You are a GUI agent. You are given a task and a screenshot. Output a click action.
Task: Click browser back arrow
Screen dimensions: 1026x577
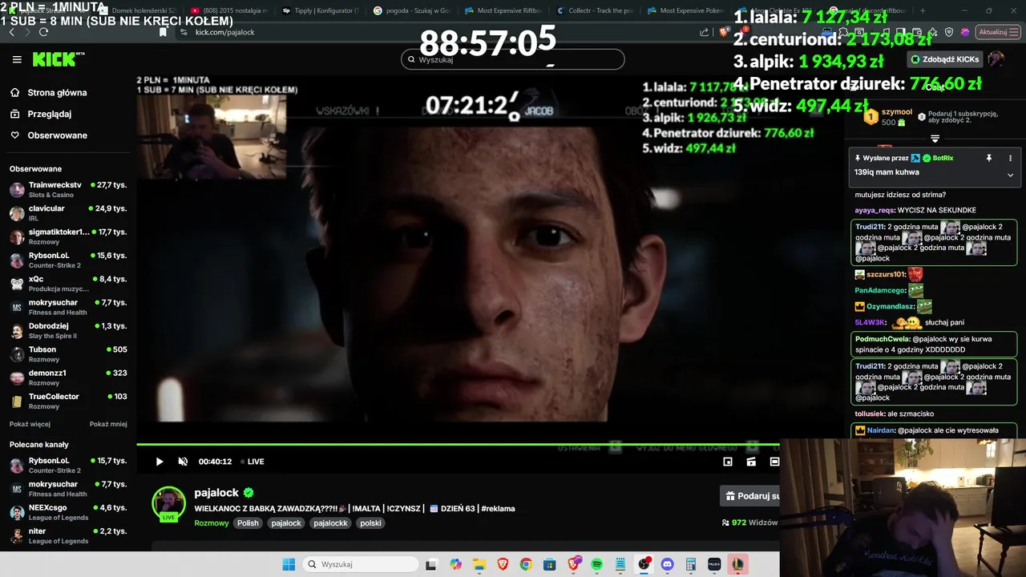[x=11, y=32]
